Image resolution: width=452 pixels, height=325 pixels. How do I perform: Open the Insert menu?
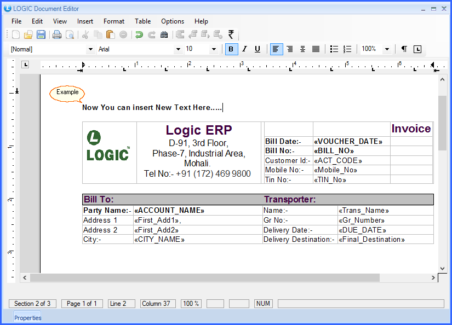pyautogui.click(x=85, y=21)
